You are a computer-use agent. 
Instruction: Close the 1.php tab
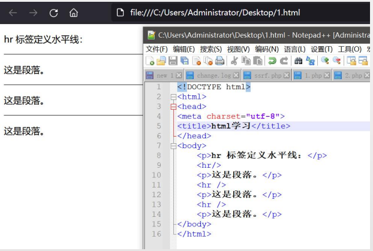(327, 75)
